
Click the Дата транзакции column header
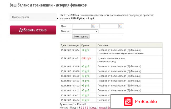coord(70,45)
